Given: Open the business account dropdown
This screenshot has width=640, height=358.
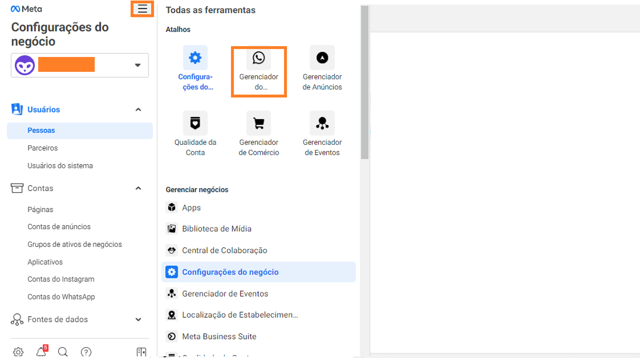Looking at the screenshot, I should 137,65.
